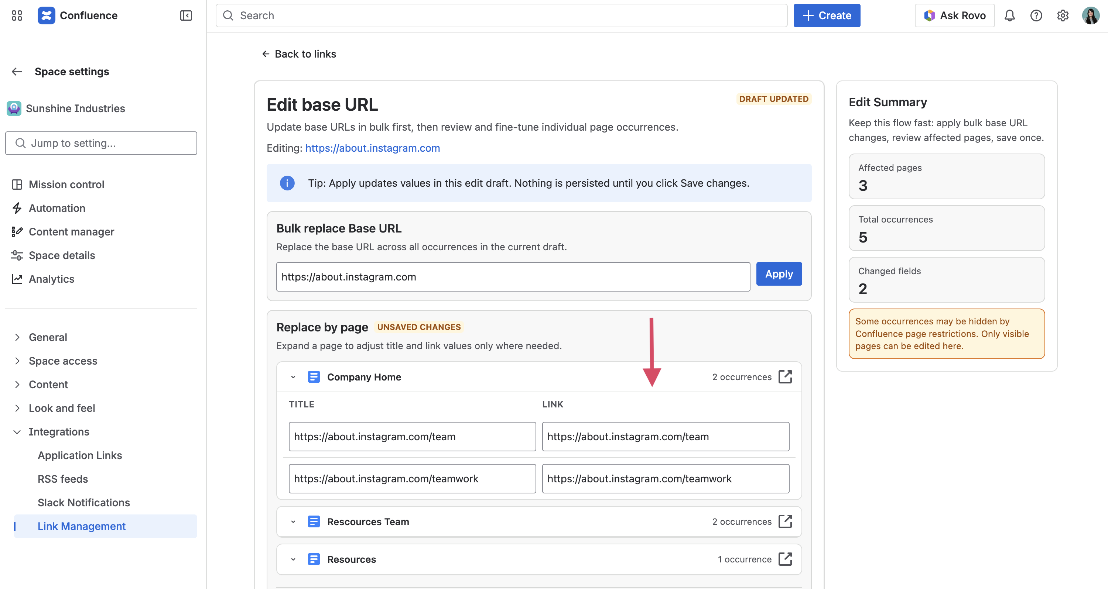Screen dimensions: 1108x589
Task: Expand the Rescources Team page row
Action: pos(293,521)
